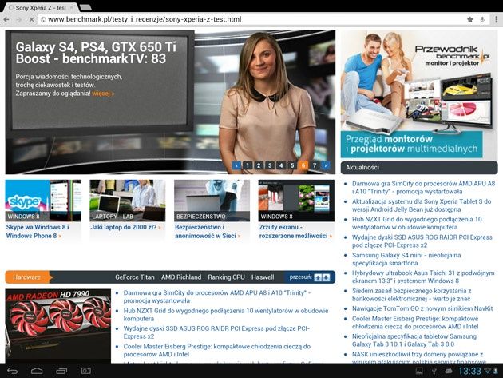Open Android recent apps button
Image resolution: width=503 pixels, height=378 pixels.
pyautogui.click(x=61, y=372)
